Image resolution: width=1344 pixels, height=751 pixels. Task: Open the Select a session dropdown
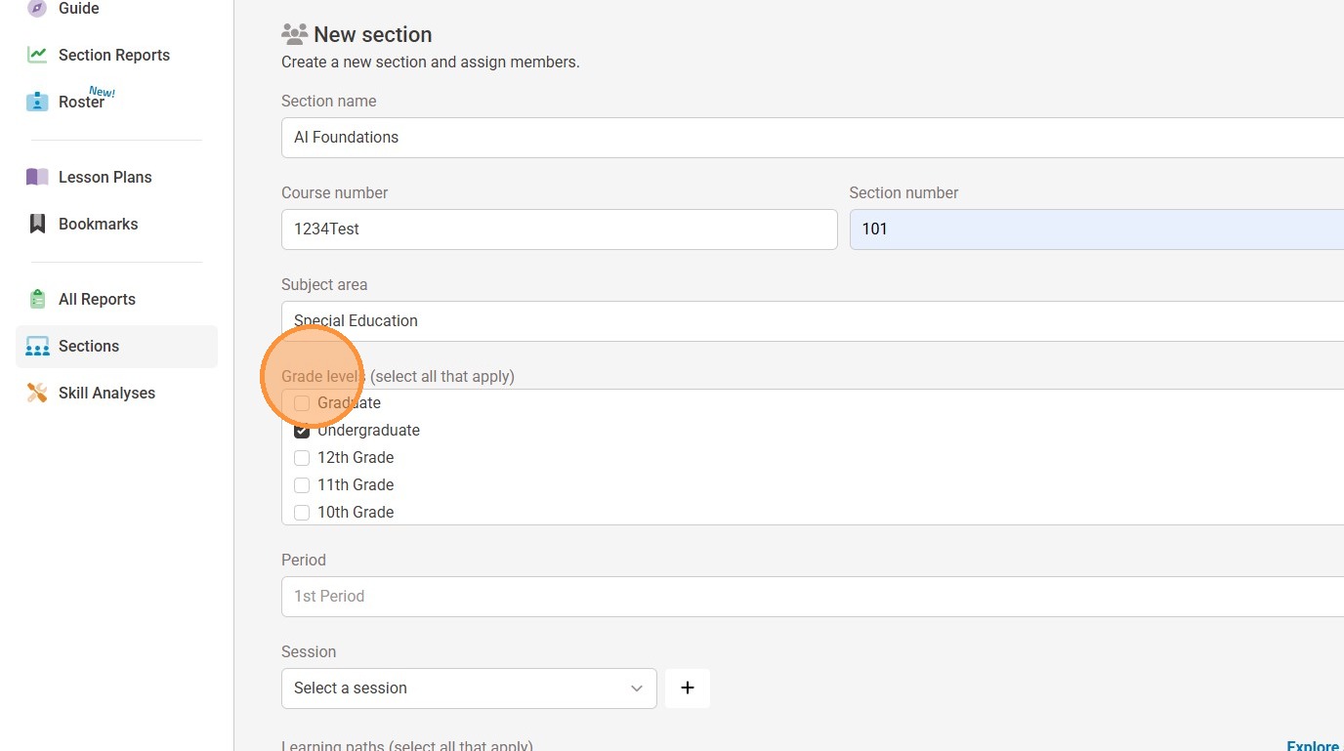(x=469, y=688)
